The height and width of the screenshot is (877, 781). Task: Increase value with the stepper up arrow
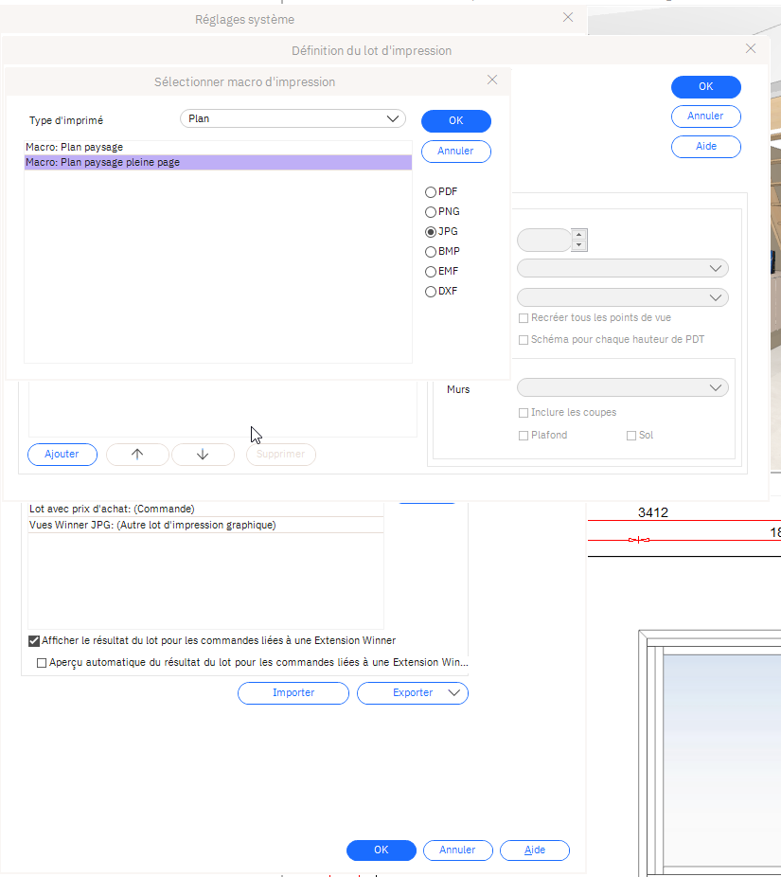580,235
